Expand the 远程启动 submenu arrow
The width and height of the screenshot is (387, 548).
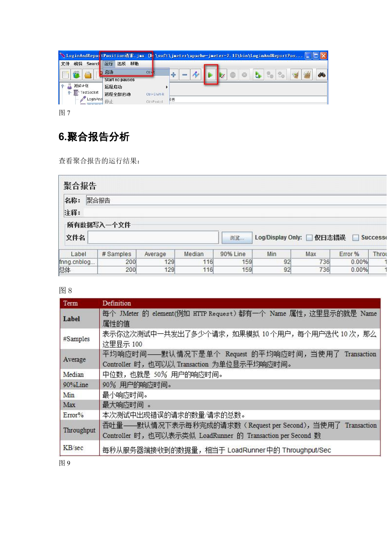(x=167, y=87)
